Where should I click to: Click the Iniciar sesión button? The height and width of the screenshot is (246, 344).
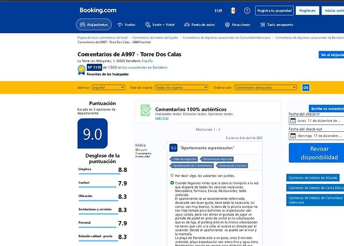[x=333, y=10]
